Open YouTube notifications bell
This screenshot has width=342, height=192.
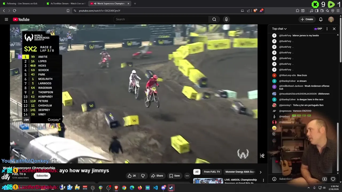(321, 19)
